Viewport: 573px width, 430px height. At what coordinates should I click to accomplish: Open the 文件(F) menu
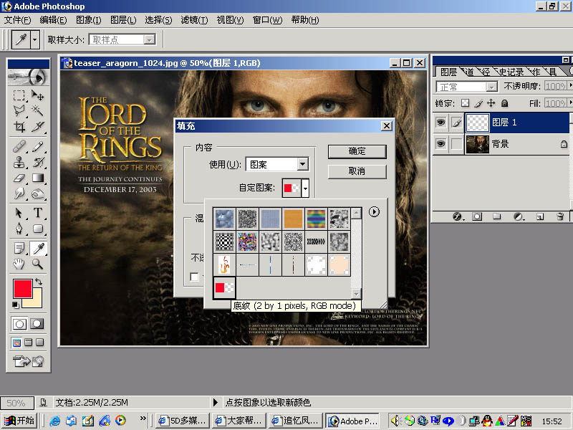point(17,20)
